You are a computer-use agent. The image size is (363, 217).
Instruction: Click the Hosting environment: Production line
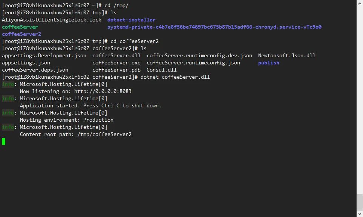pyautogui.click(x=66, y=120)
